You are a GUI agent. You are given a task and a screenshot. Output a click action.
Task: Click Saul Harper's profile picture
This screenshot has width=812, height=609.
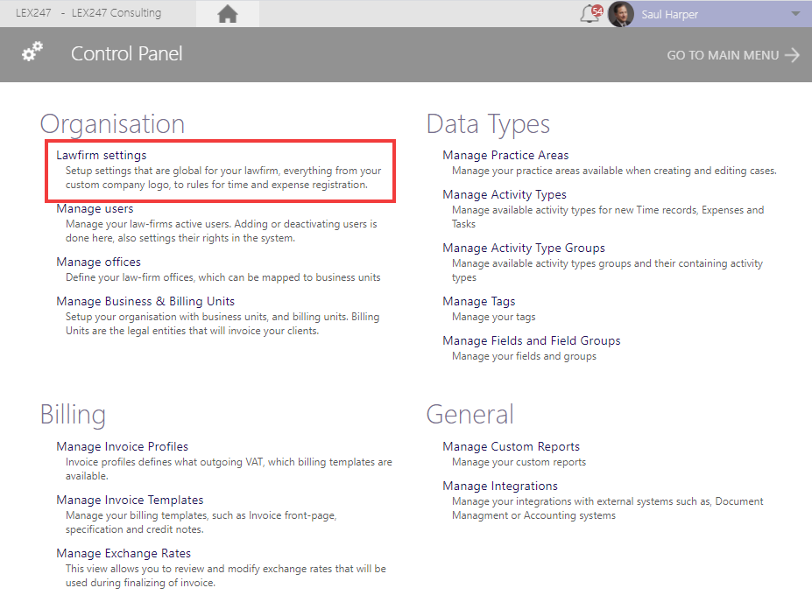[x=620, y=14]
